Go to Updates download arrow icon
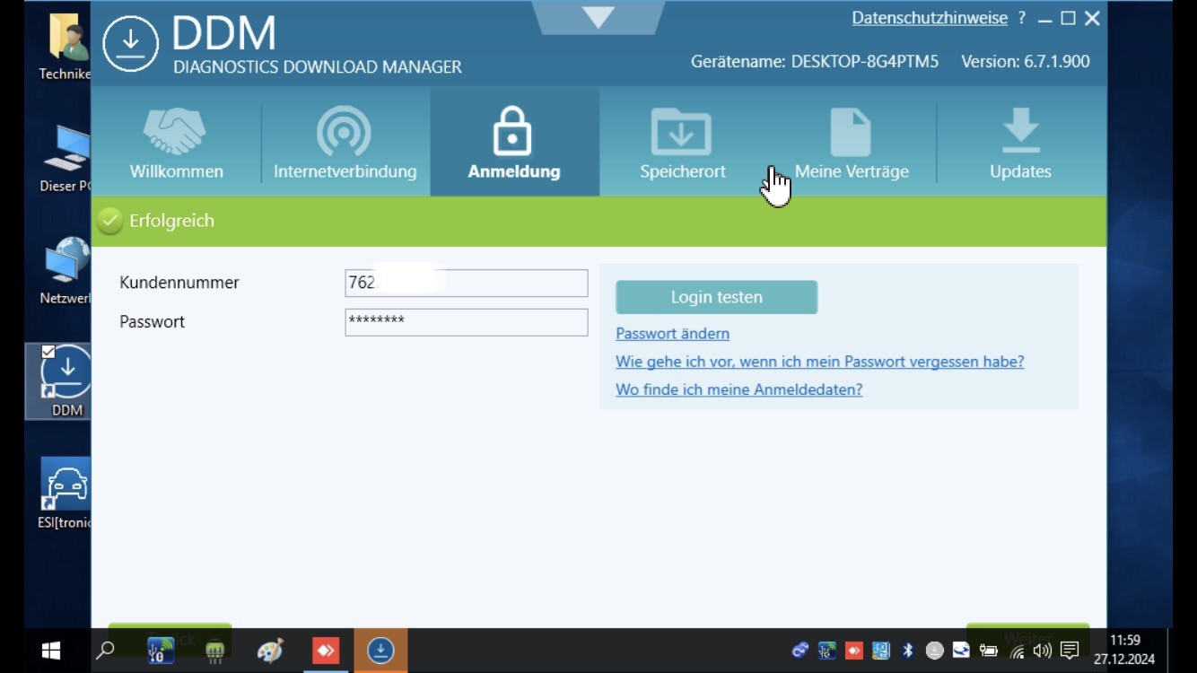1197x673 pixels. tap(1019, 133)
